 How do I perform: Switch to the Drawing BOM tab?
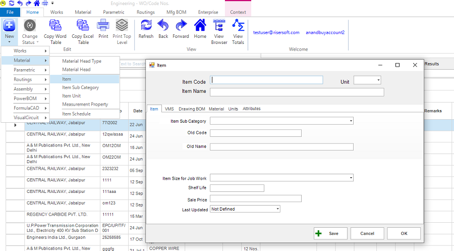(x=192, y=109)
